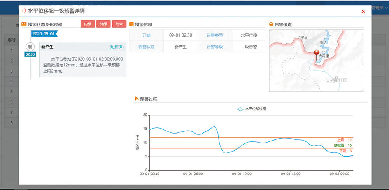Click the 告警类型 header cell
The height and width of the screenshot is (190, 389).
(x=215, y=35)
